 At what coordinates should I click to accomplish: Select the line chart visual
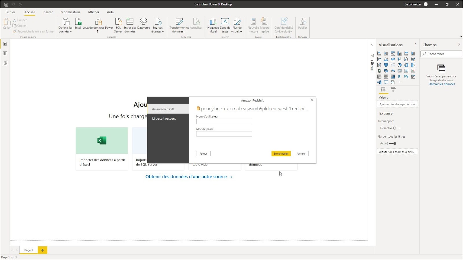[379, 59]
